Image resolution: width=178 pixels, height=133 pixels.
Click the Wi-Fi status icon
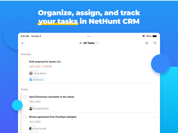click(143, 36)
